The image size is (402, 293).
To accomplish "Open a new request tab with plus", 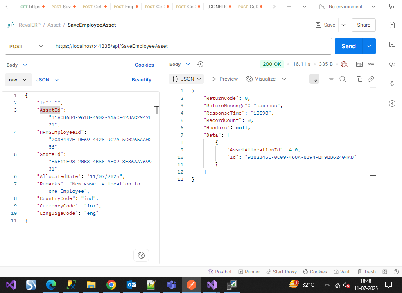I will click(289, 7).
